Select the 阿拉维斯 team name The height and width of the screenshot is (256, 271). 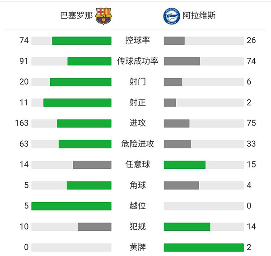point(199,16)
